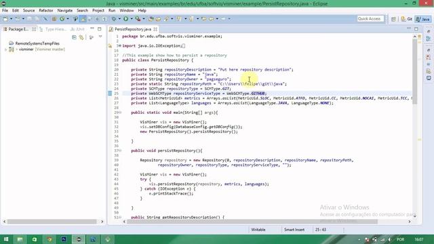The height and width of the screenshot is (244, 434).
Task: Select the JUnit view tab
Action: [78, 29]
